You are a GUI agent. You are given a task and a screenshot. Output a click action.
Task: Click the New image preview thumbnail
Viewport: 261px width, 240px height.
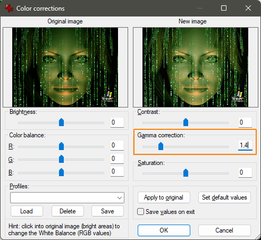click(x=196, y=67)
